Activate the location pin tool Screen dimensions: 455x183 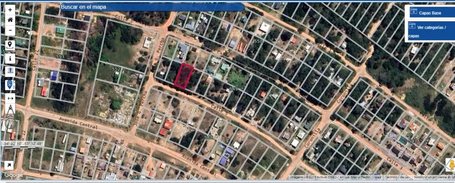coord(10,45)
